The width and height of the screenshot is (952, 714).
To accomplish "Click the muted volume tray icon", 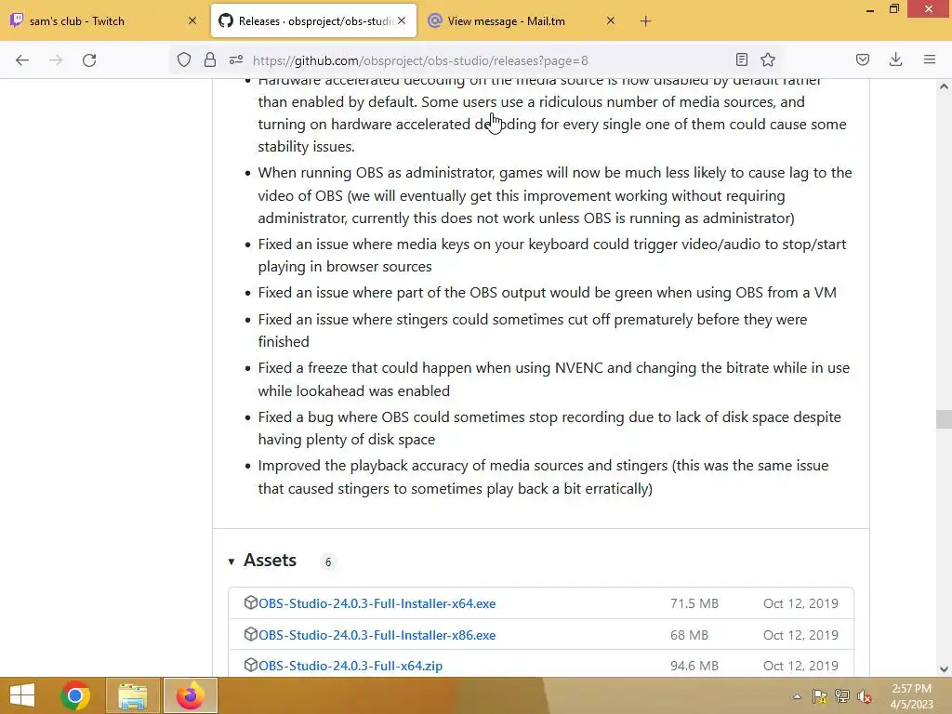I will coord(865,696).
